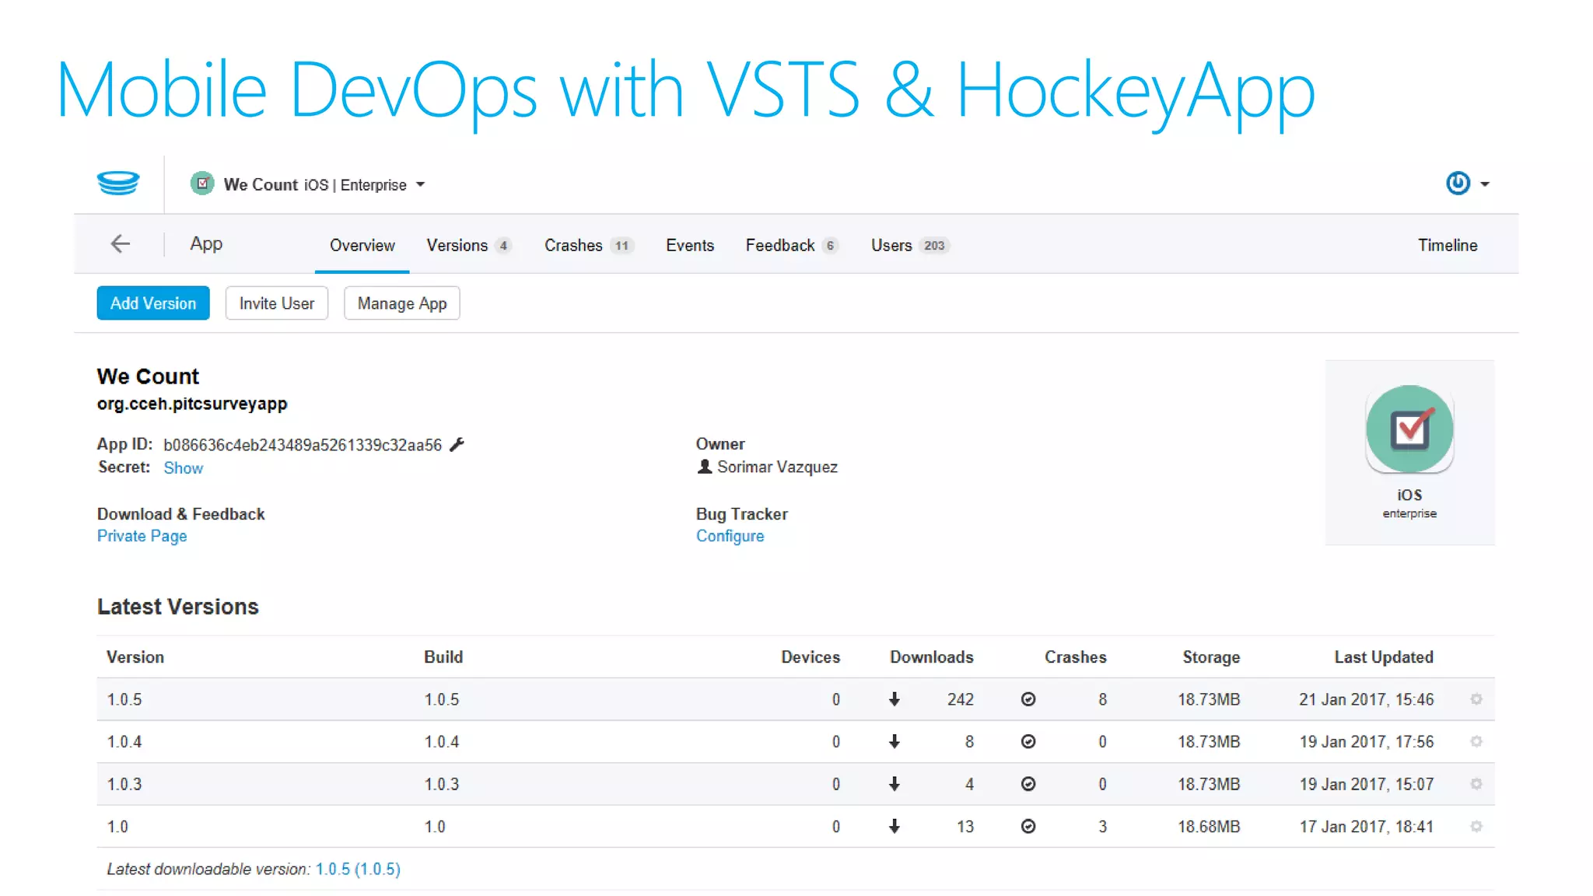The height and width of the screenshot is (896, 1593).
Task: Click the Last Updated column header
Action: point(1384,657)
